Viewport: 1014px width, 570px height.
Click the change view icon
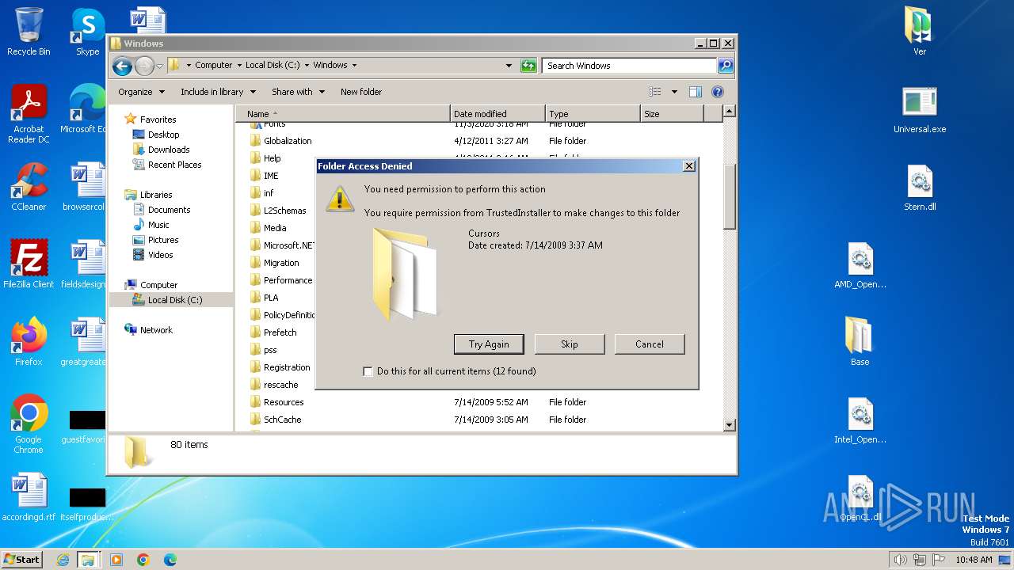pos(655,92)
